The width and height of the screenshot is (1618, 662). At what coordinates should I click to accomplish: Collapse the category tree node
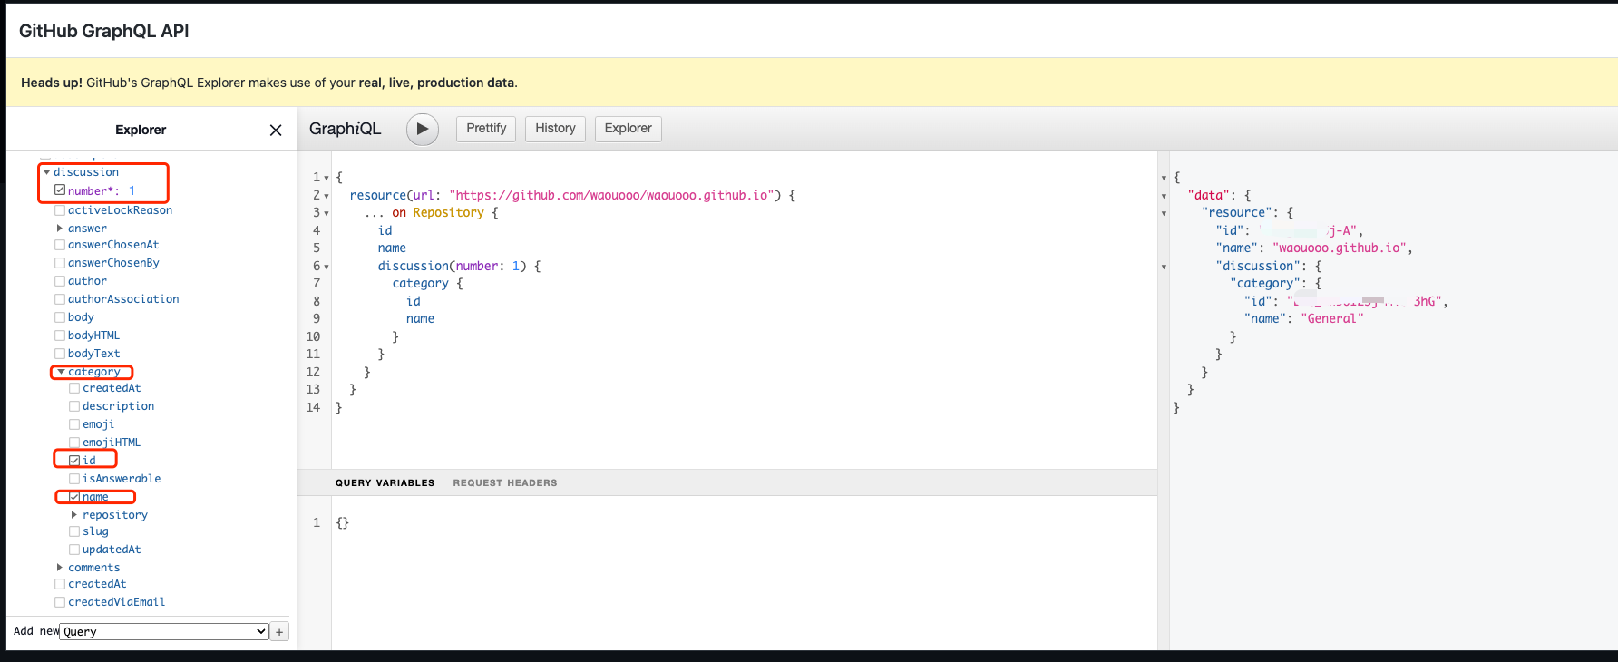pos(61,372)
